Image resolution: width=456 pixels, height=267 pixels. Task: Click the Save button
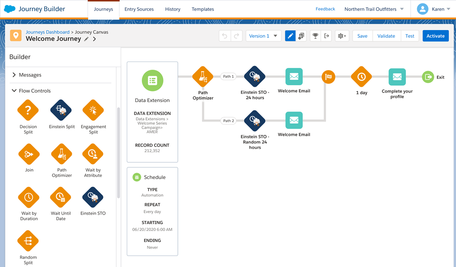[363, 36]
